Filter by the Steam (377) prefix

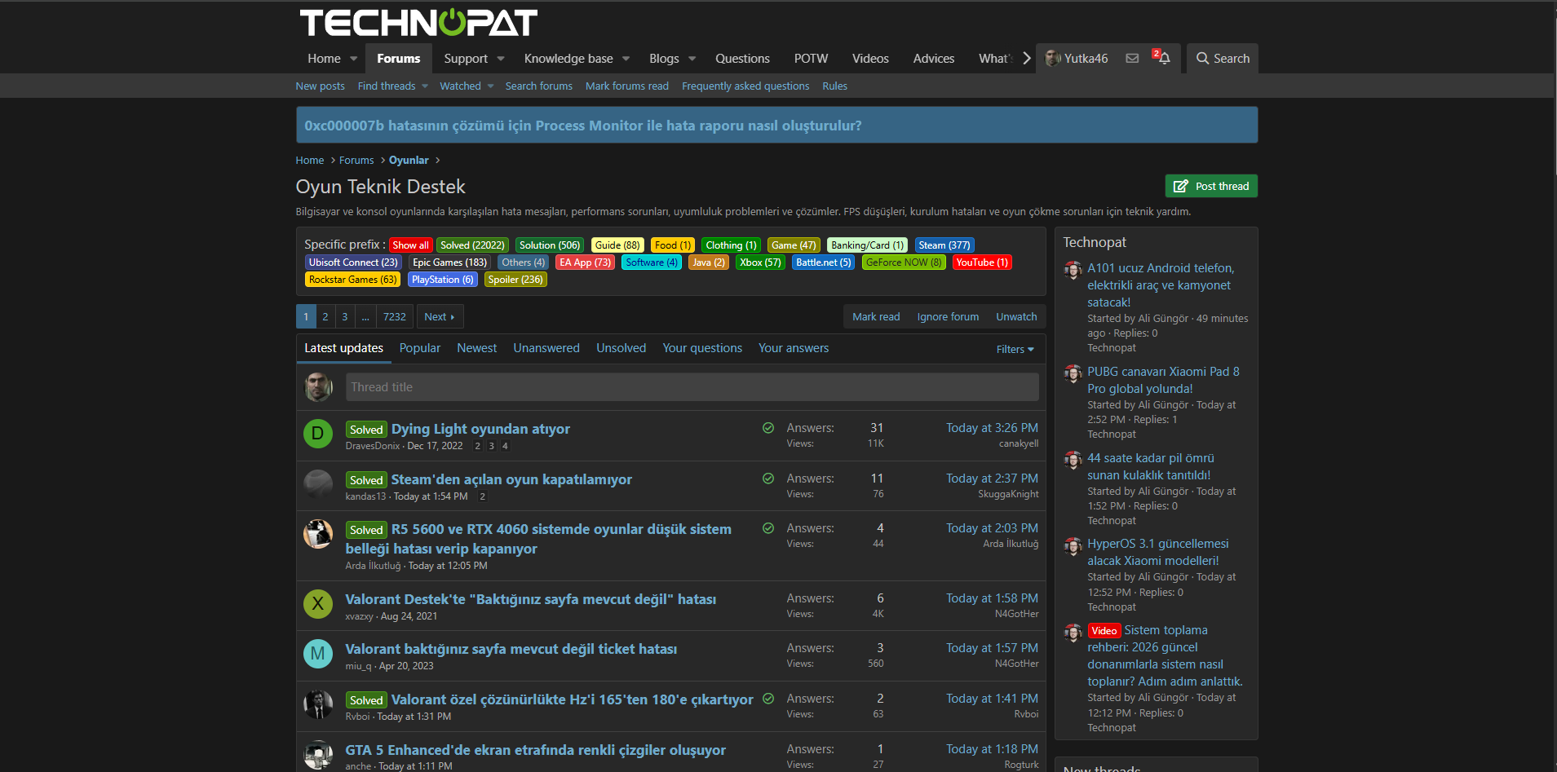click(x=944, y=245)
